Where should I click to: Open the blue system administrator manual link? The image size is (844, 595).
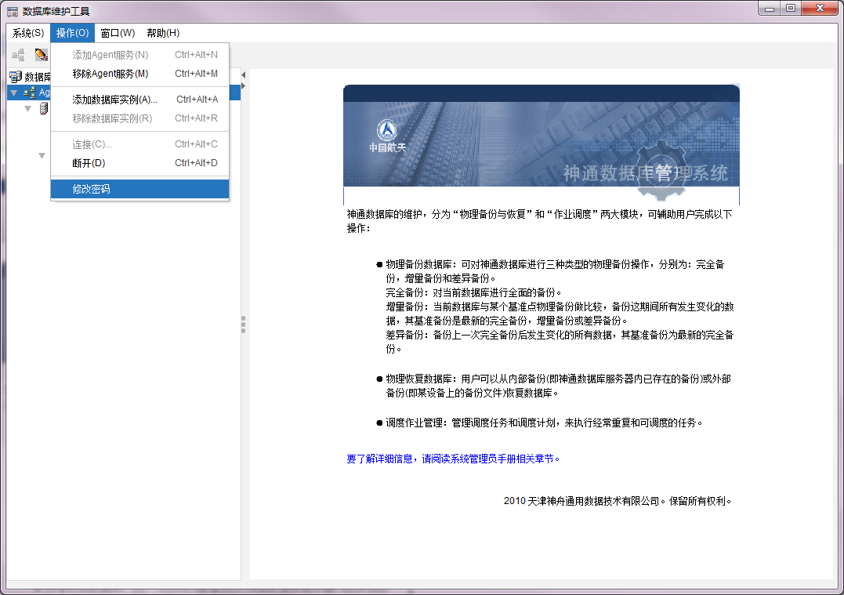(x=453, y=459)
